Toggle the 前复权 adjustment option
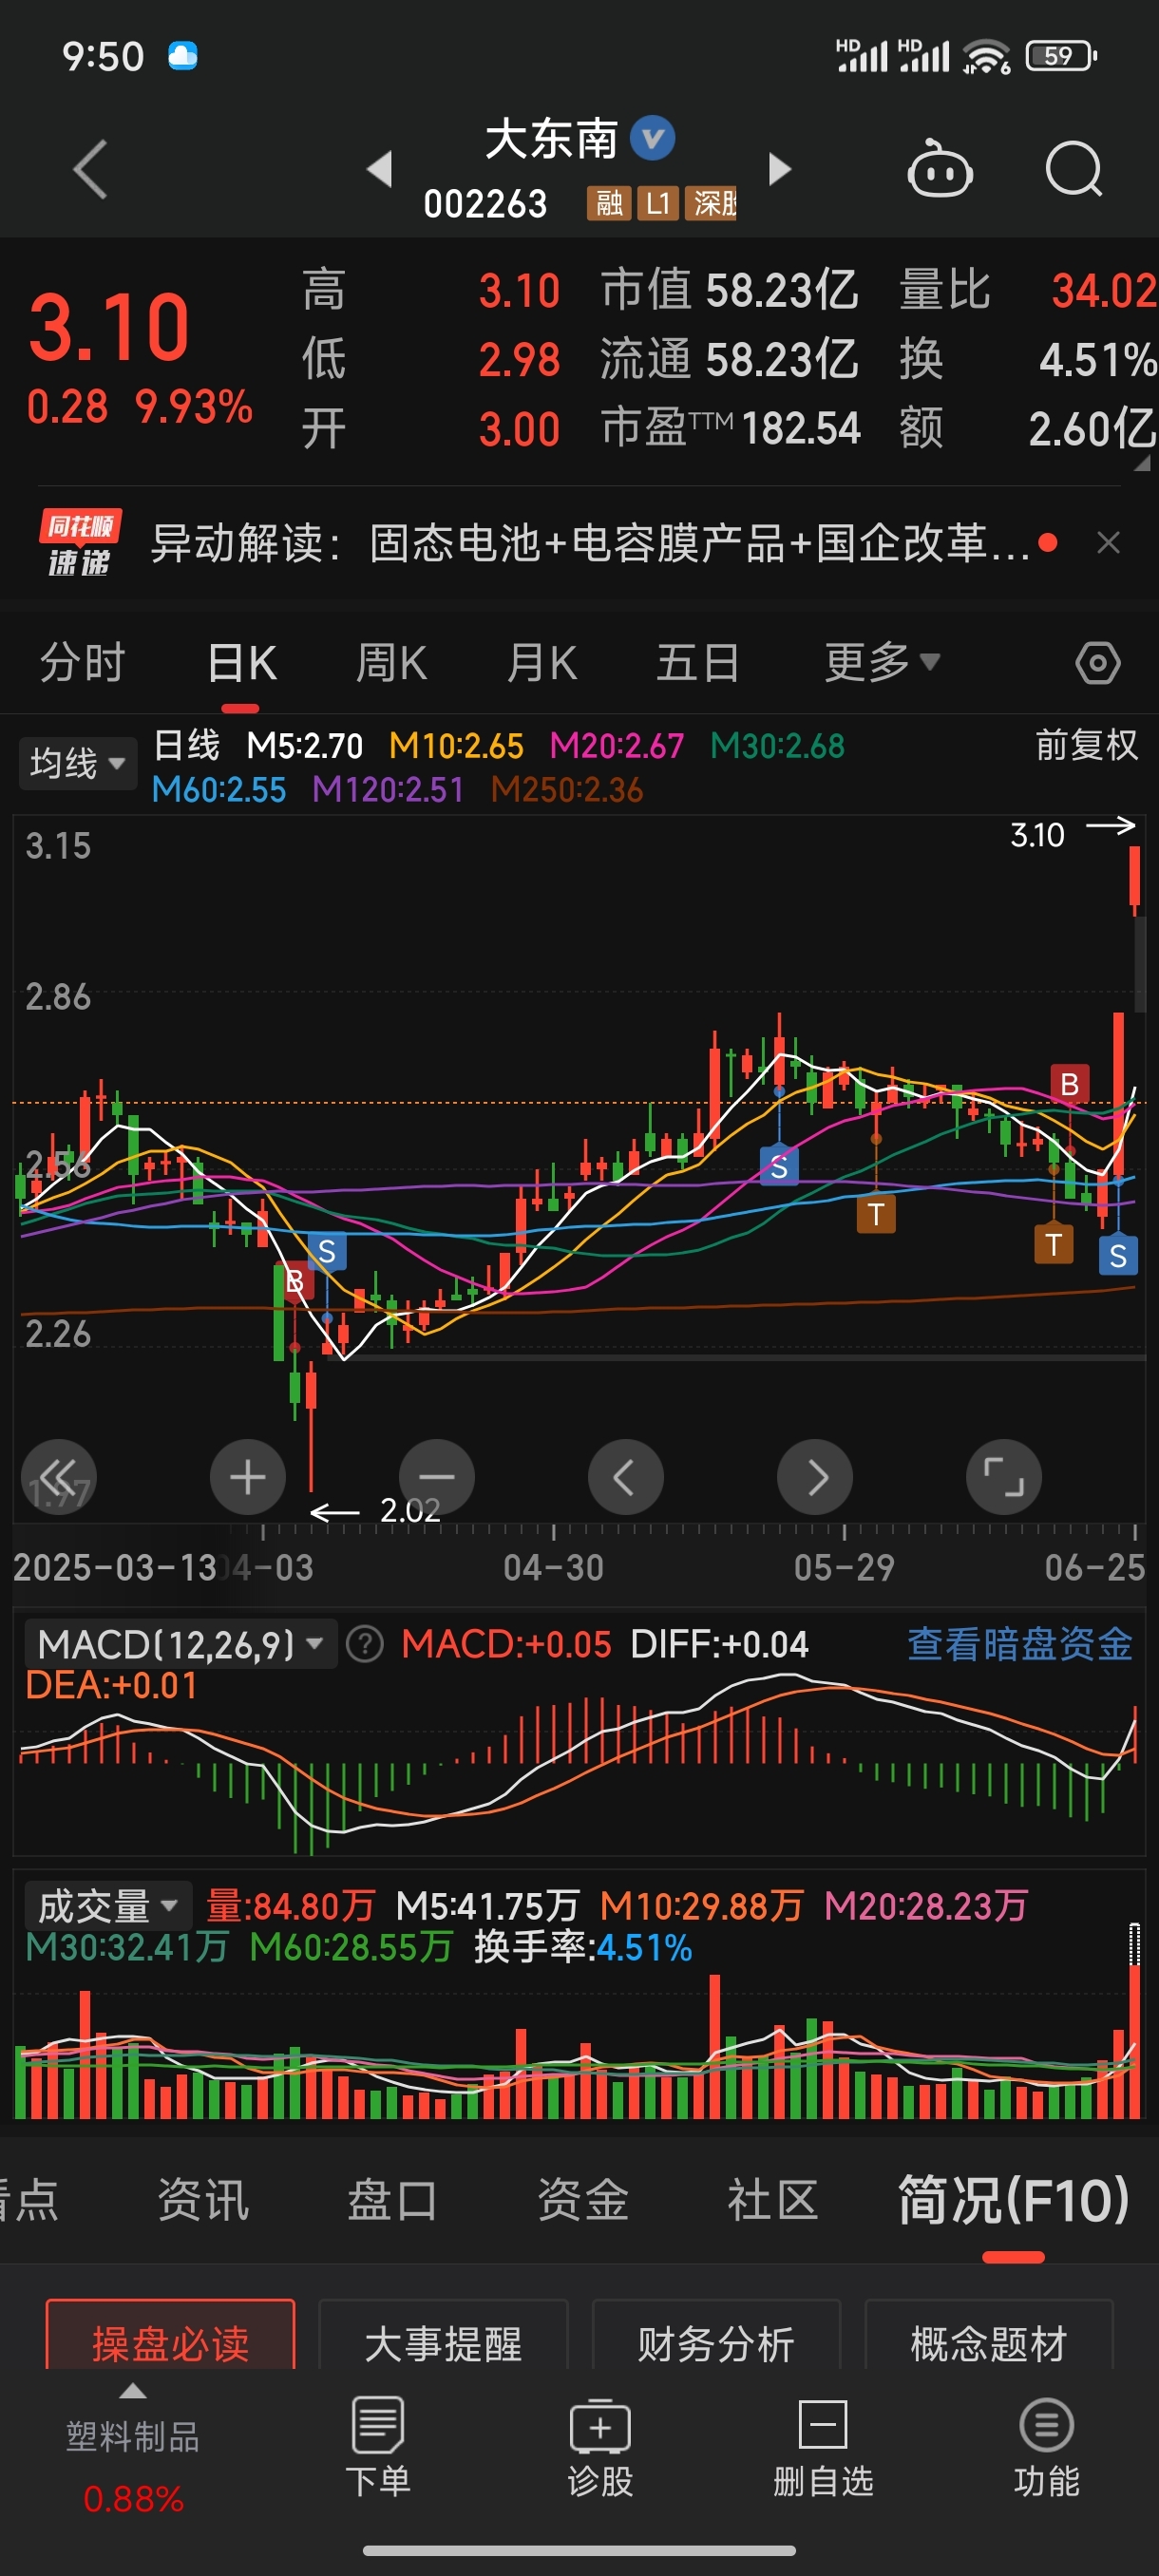Image resolution: width=1159 pixels, height=2576 pixels. click(1086, 745)
